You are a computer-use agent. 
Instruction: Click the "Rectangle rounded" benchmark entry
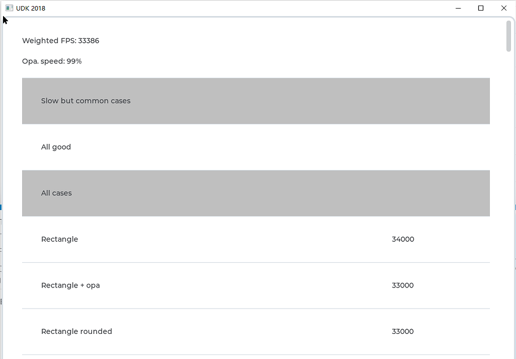(x=77, y=331)
